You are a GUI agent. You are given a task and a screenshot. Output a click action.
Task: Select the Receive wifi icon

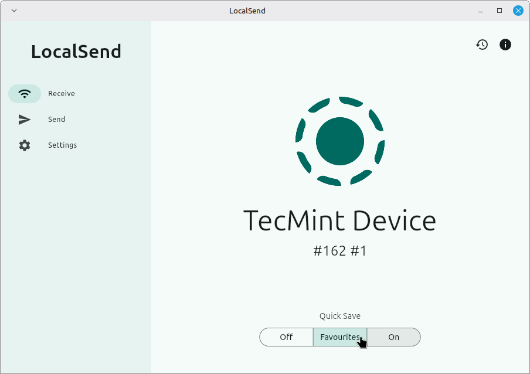click(25, 93)
